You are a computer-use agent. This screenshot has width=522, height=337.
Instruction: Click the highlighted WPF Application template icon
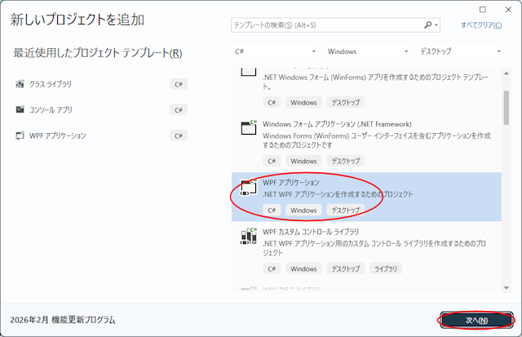click(249, 188)
